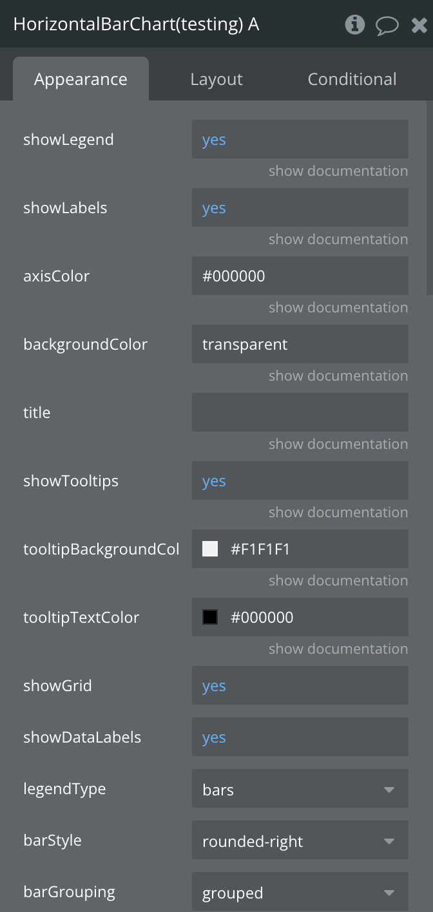Click the tooltipBackgroundColor white swatch

click(210, 549)
